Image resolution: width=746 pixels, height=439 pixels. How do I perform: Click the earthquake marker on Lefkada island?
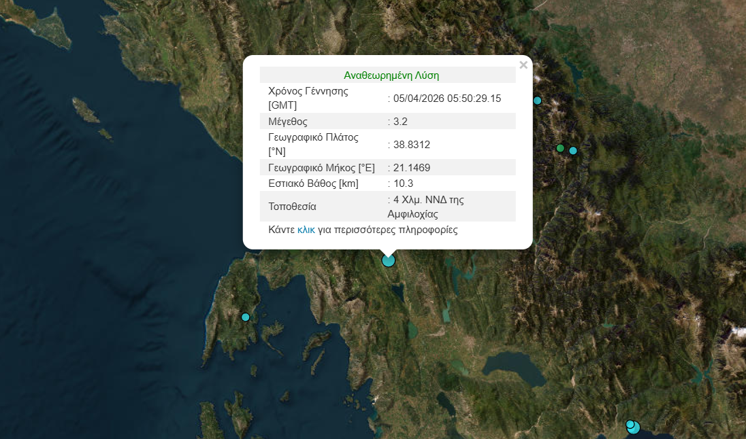(x=246, y=317)
